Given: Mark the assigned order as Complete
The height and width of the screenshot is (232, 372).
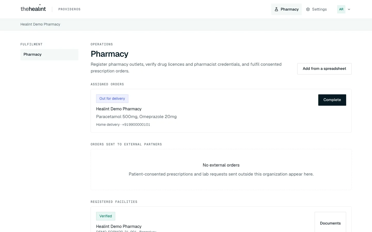Looking at the screenshot, I should (332, 100).
